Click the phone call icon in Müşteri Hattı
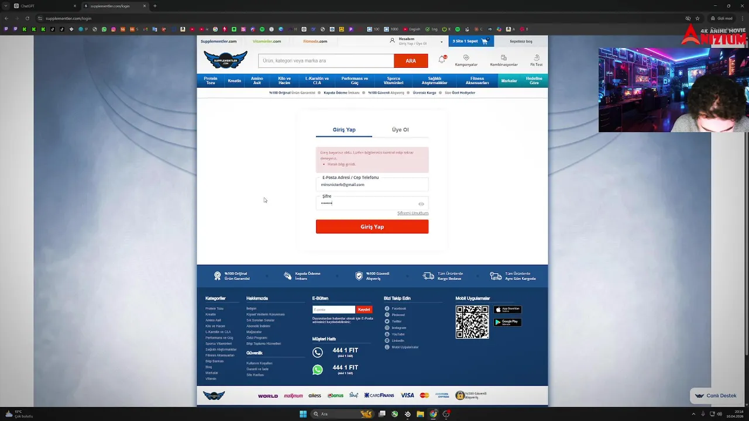The width and height of the screenshot is (749, 421). point(317,352)
